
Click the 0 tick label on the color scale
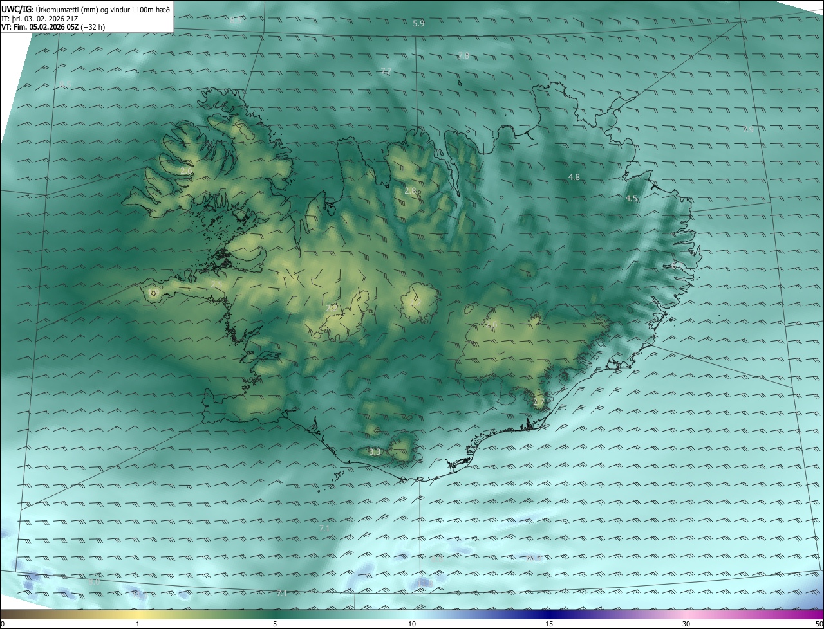[x=3, y=624]
